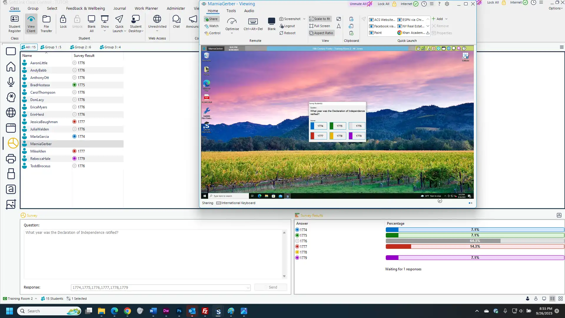This screenshot has width=565, height=318.
Task: Open the Chat tool
Action: pyautogui.click(x=176, y=21)
